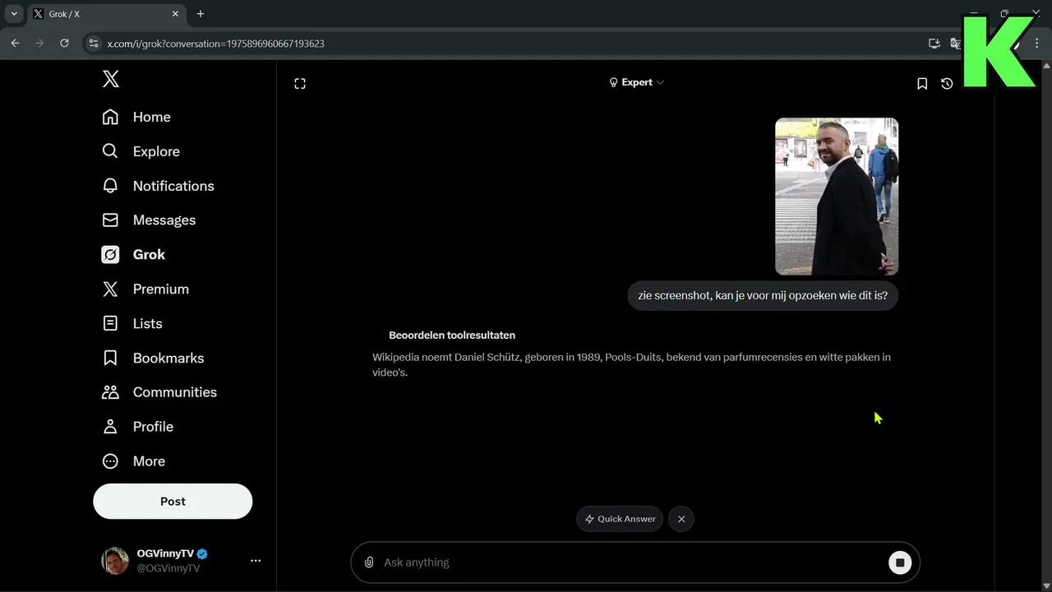Screen dimensions: 1052x592
Task: Dismiss the Quick Answer suggestion
Action: click(681, 519)
